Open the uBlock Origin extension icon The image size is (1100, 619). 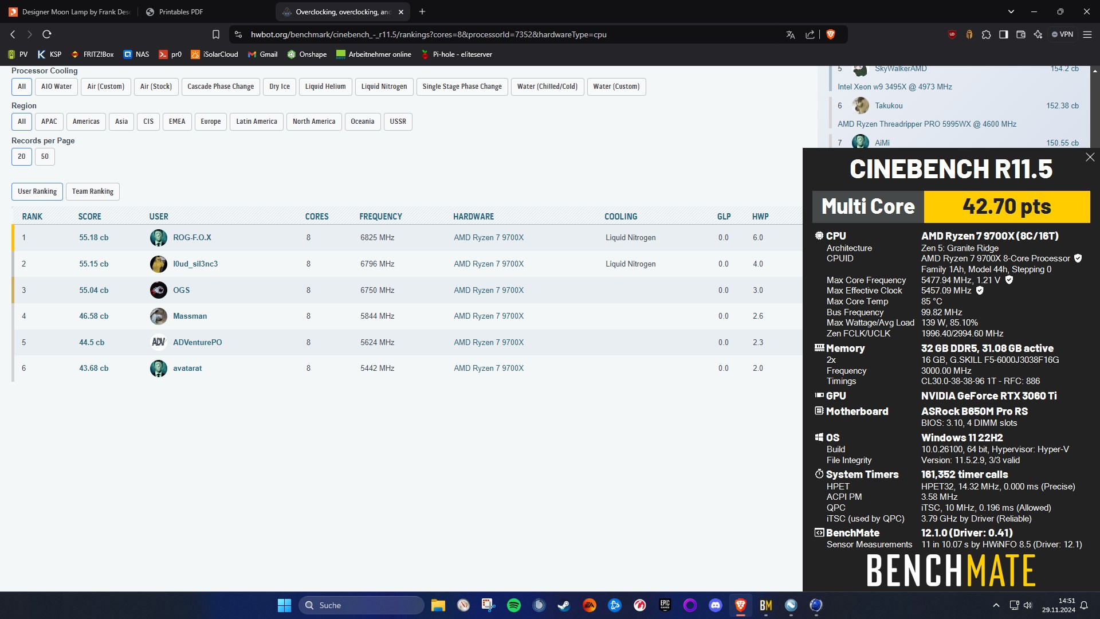[952, 34]
